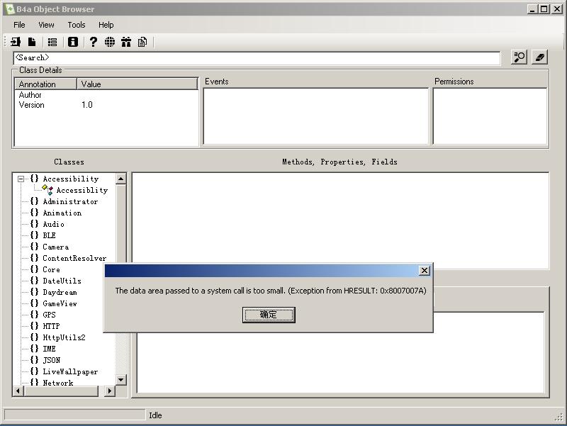Viewport: 567px width, 426px height.
Task: Close the error dialog with its X button
Action: [x=425, y=271]
